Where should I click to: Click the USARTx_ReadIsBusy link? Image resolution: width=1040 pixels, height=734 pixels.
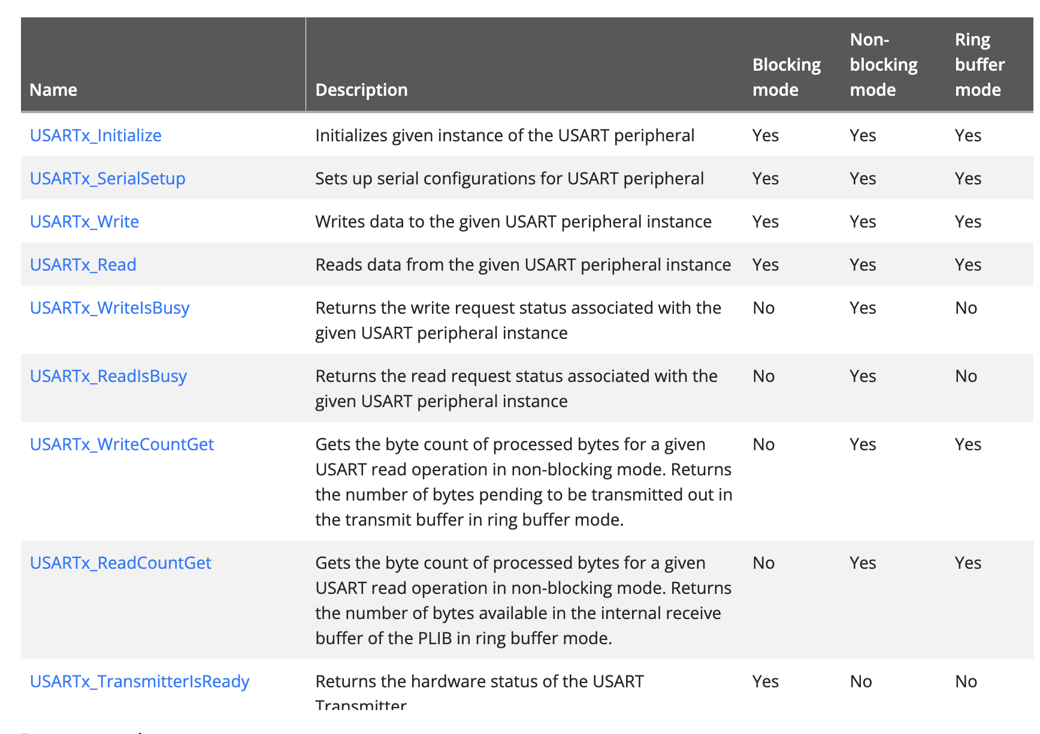(x=108, y=376)
